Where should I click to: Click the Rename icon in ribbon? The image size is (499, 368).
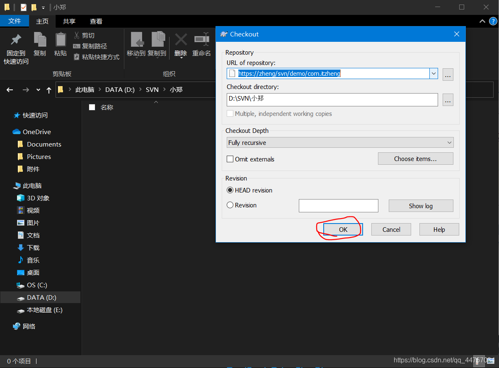tap(201, 40)
